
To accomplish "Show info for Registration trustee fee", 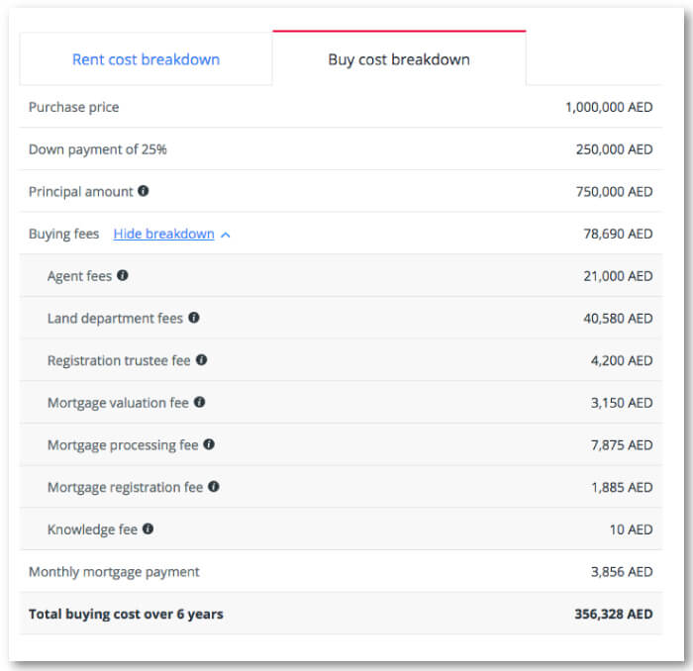I will tap(202, 359).
